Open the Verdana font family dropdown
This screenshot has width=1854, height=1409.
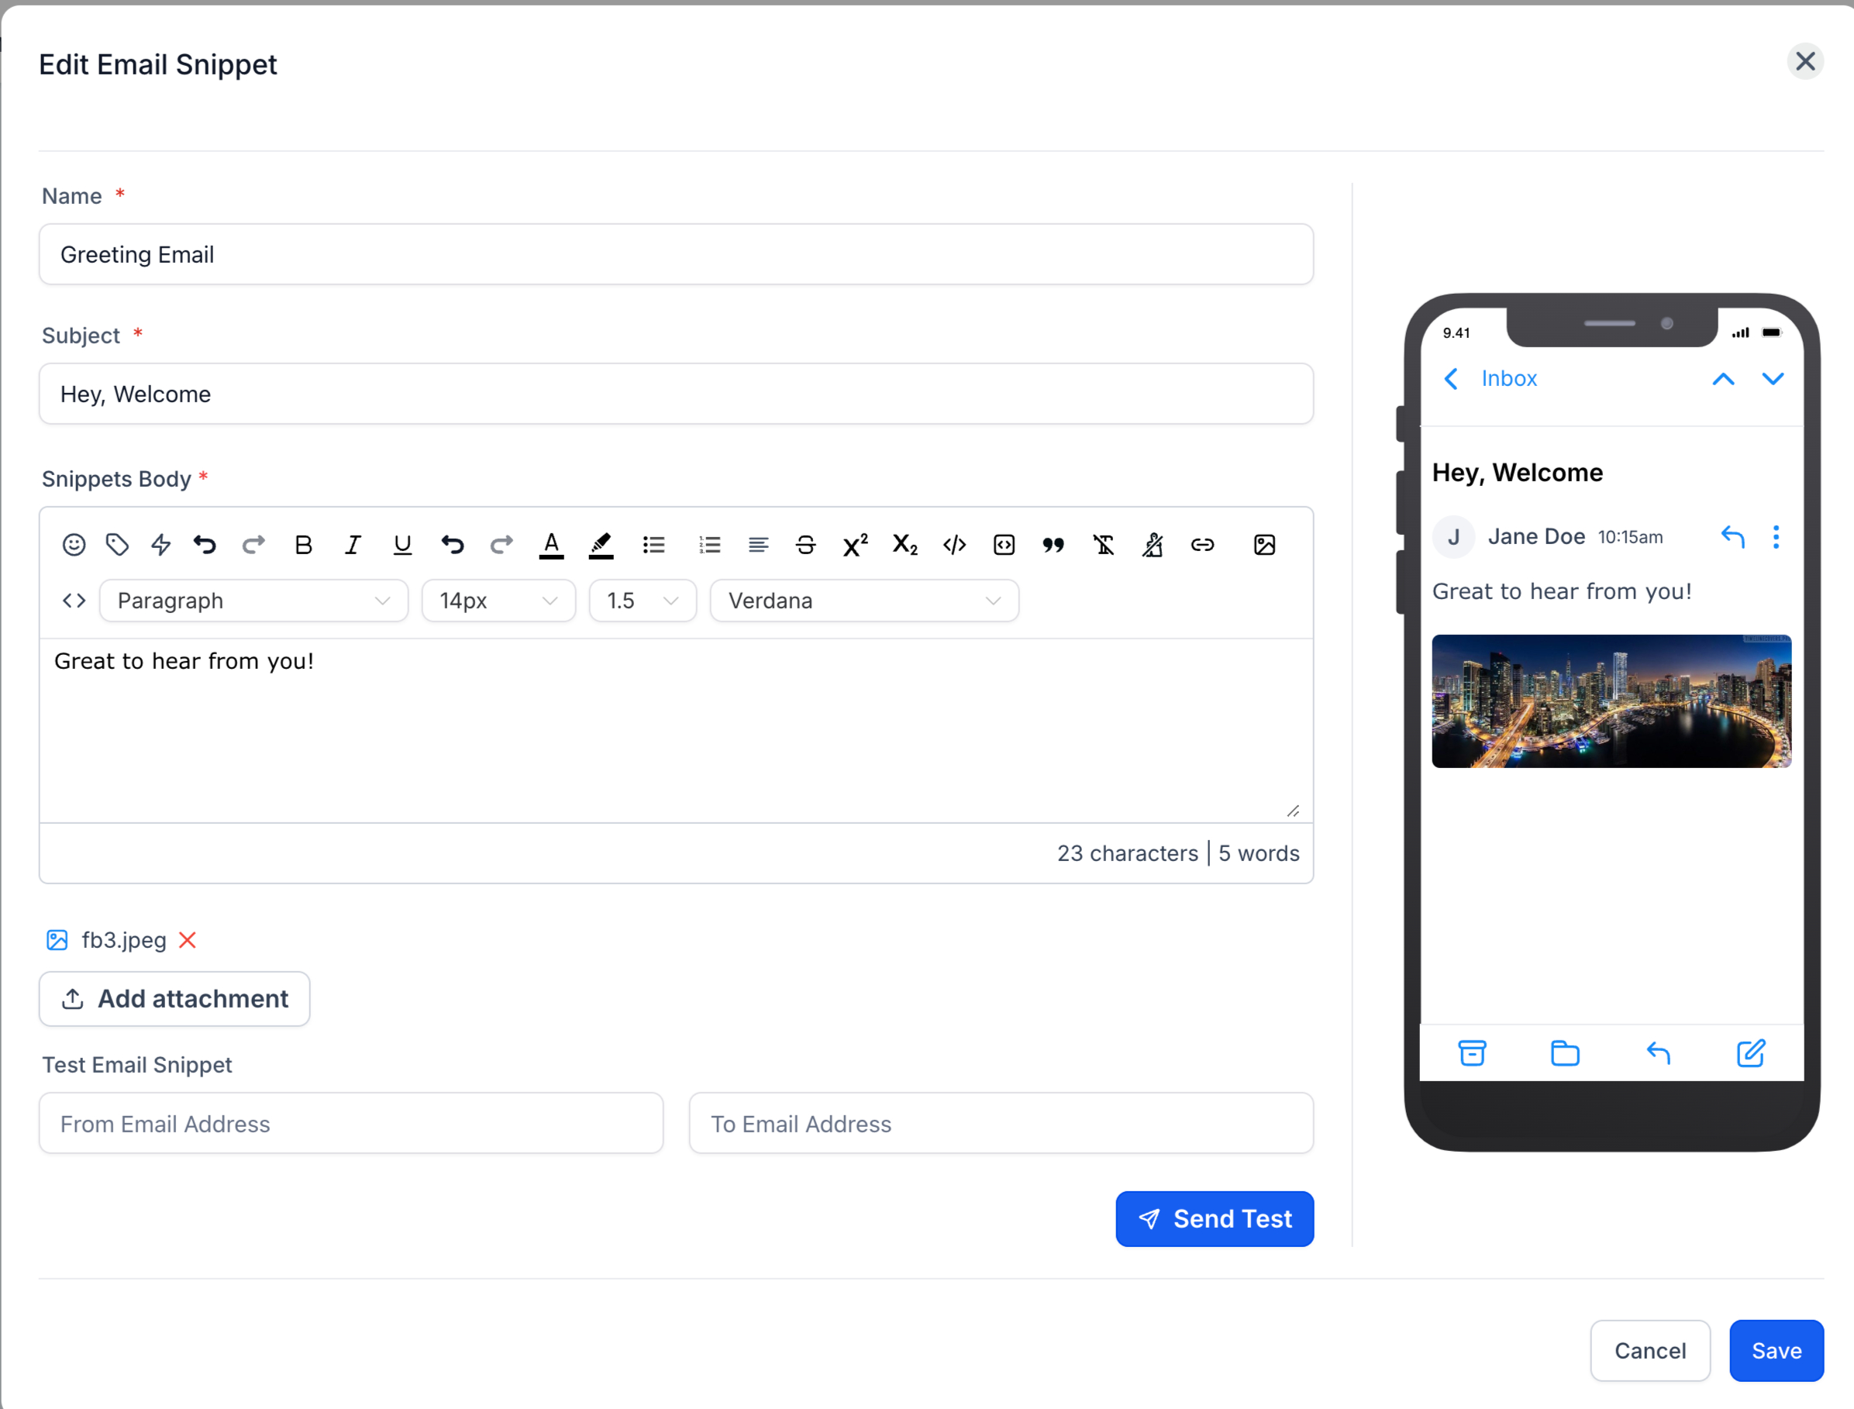(863, 601)
